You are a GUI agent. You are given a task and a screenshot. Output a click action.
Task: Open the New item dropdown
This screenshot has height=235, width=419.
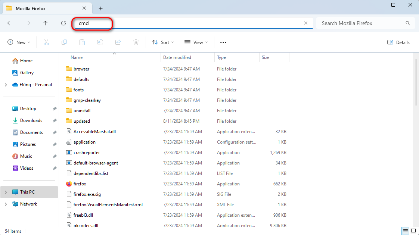point(19,42)
